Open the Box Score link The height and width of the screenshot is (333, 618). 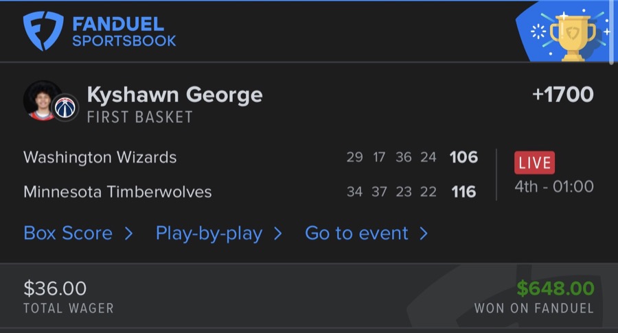tap(68, 234)
